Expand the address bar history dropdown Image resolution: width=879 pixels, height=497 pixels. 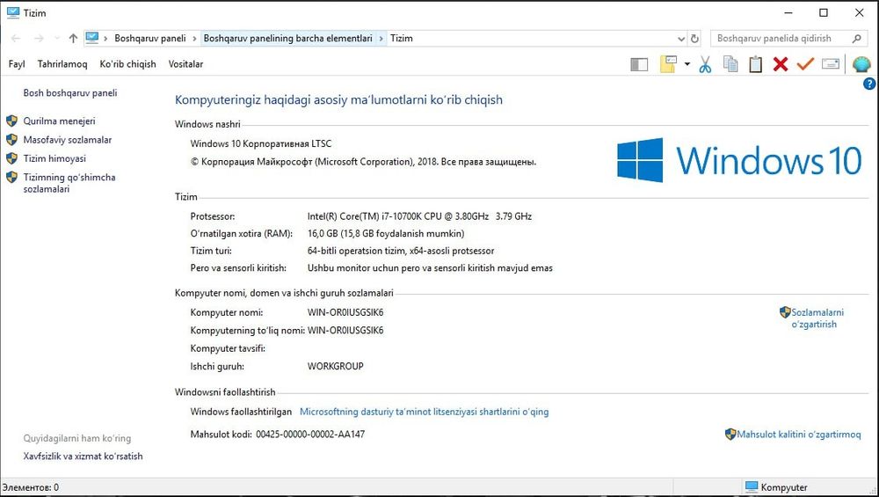point(681,39)
